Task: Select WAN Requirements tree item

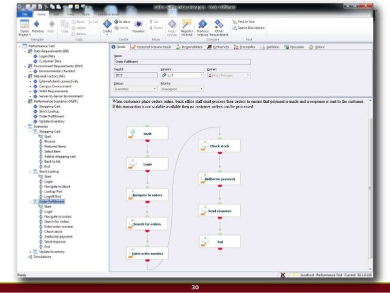Action: click(x=53, y=91)
